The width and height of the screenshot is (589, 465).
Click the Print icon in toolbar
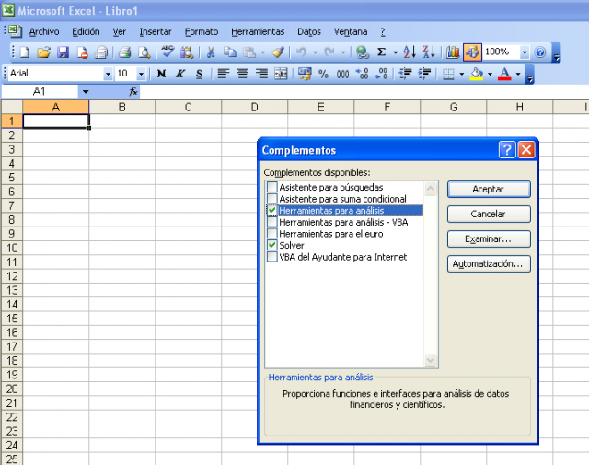[x=124, y=52]
